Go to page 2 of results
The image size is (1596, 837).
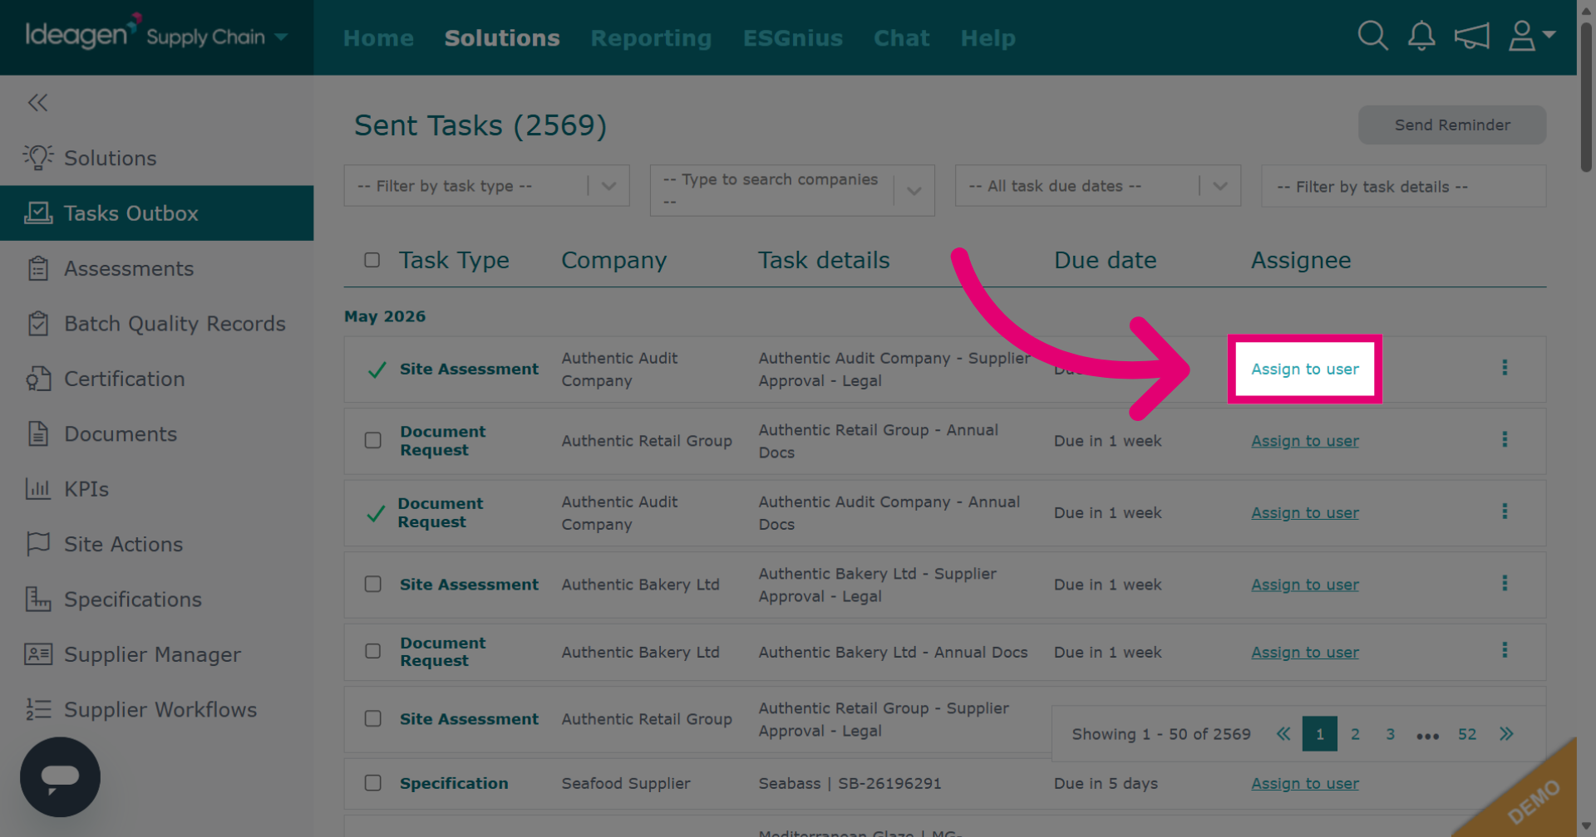(1355, 734)
